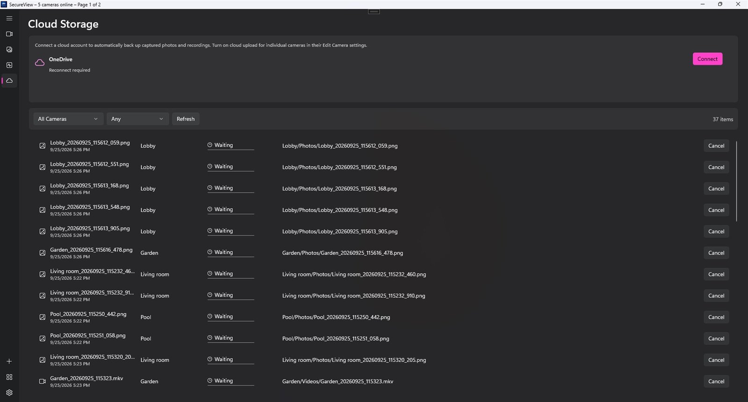Click the Cloud Storage page heading

[x=63, y=24]
